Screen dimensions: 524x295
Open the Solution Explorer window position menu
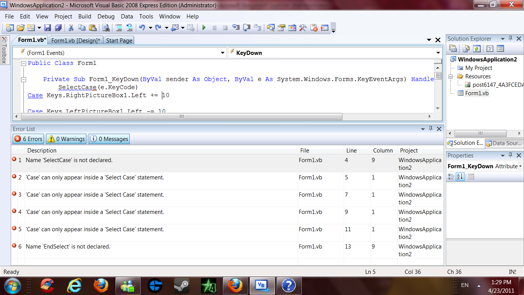pos(502,38)
